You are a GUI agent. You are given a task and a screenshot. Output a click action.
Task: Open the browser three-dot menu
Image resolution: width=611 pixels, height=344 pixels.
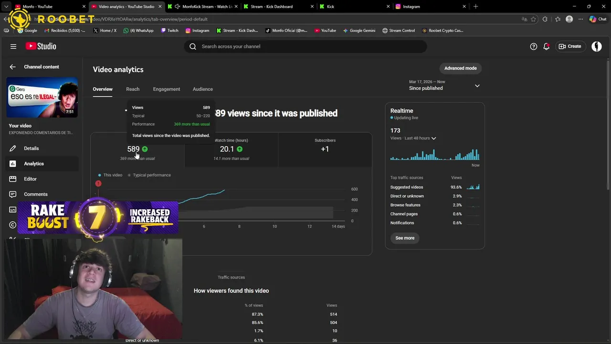click(x=580, y=19)
